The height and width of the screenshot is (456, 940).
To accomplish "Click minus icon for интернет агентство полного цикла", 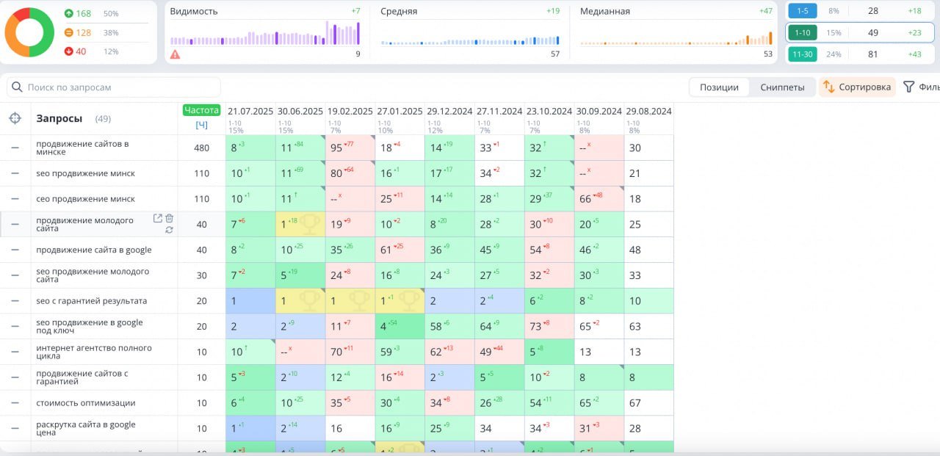I will [x=15, y=352].
